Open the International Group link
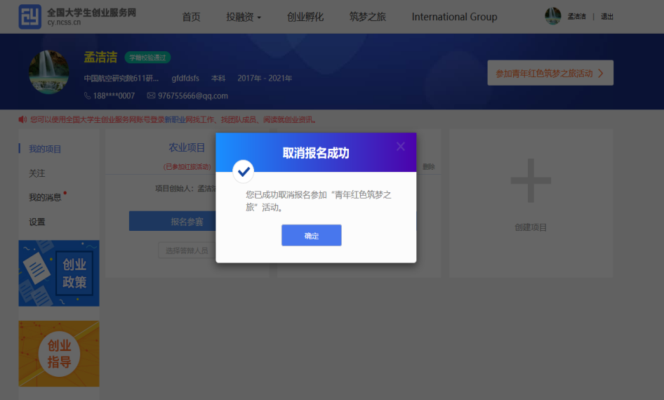This screenshot has width=664, height=400. pos(454,17)
